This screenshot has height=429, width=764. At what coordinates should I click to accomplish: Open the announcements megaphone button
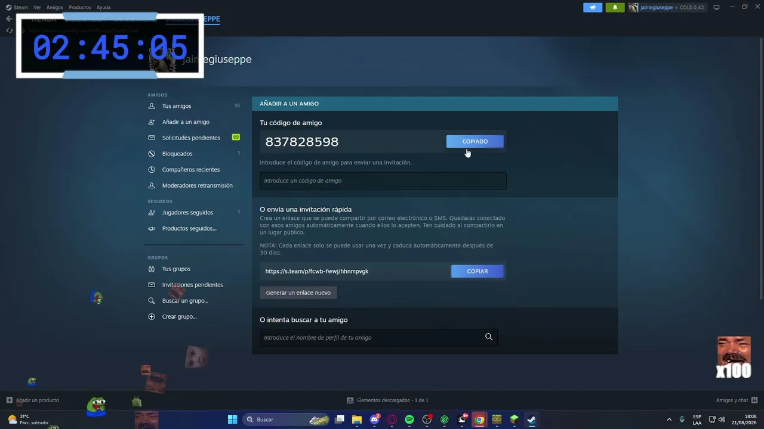tap(593, 7)
